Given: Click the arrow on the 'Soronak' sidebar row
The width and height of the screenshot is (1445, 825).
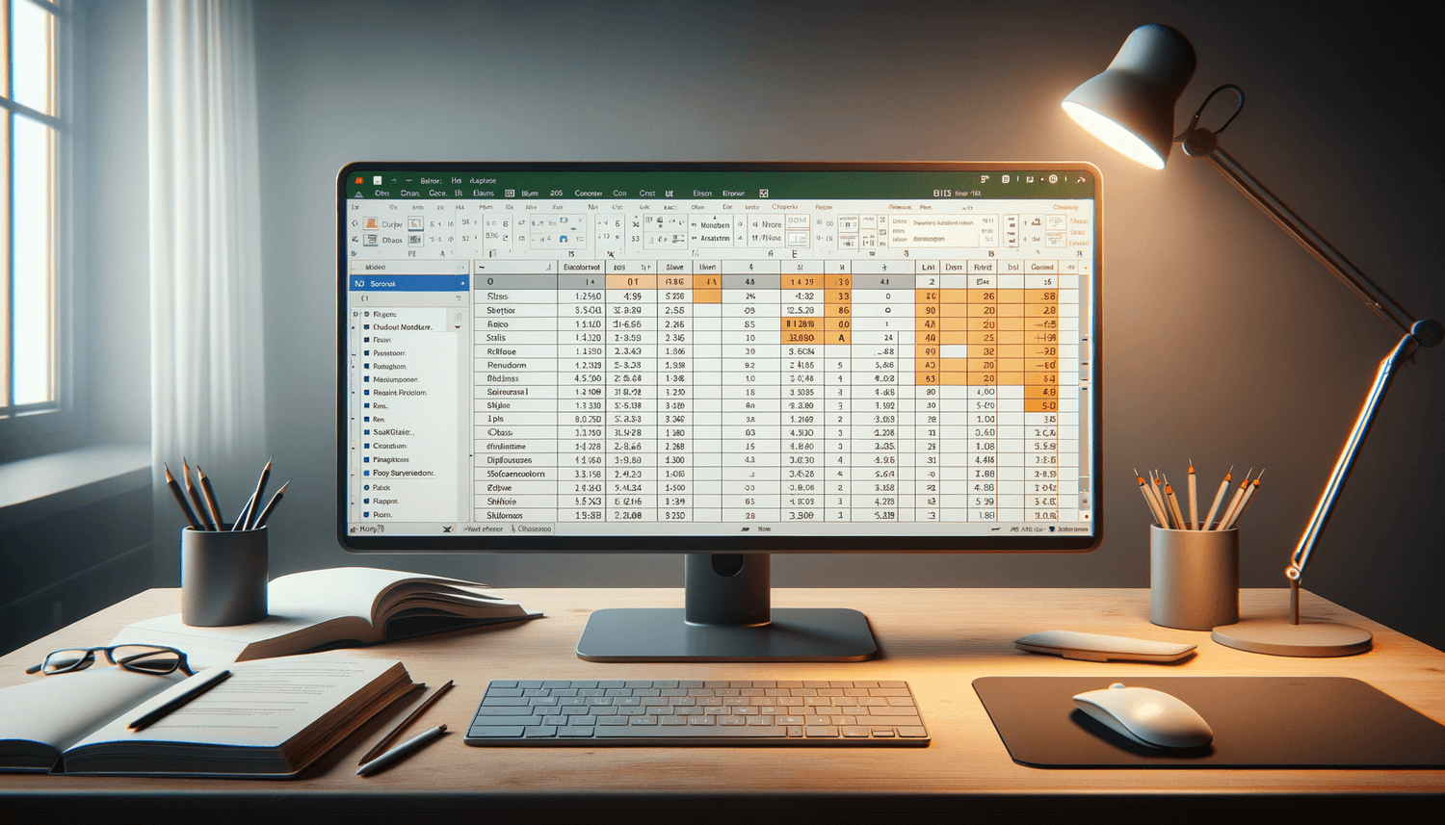Looking at the screenshot, I should click(462, 284).
